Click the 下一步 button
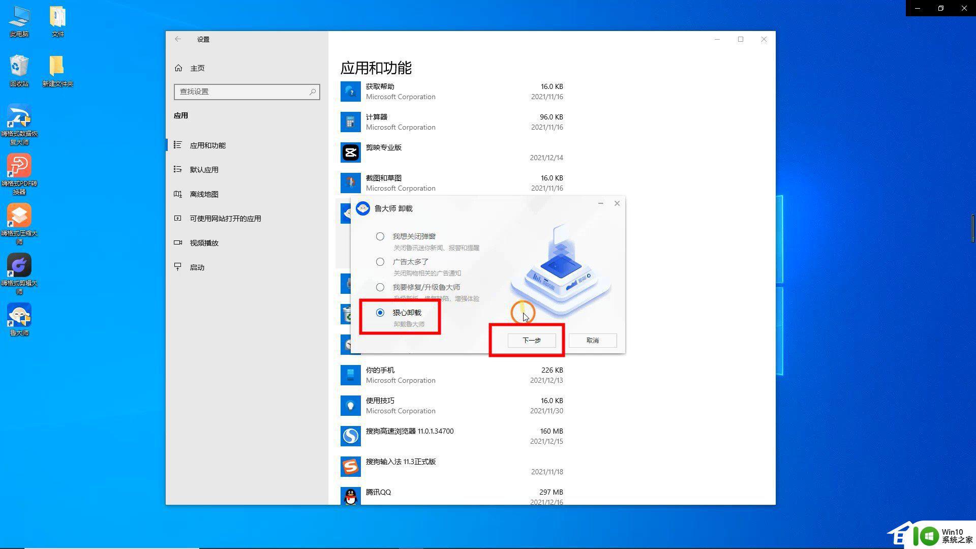This screenshot has width=976, height=549. coord(532,341)
